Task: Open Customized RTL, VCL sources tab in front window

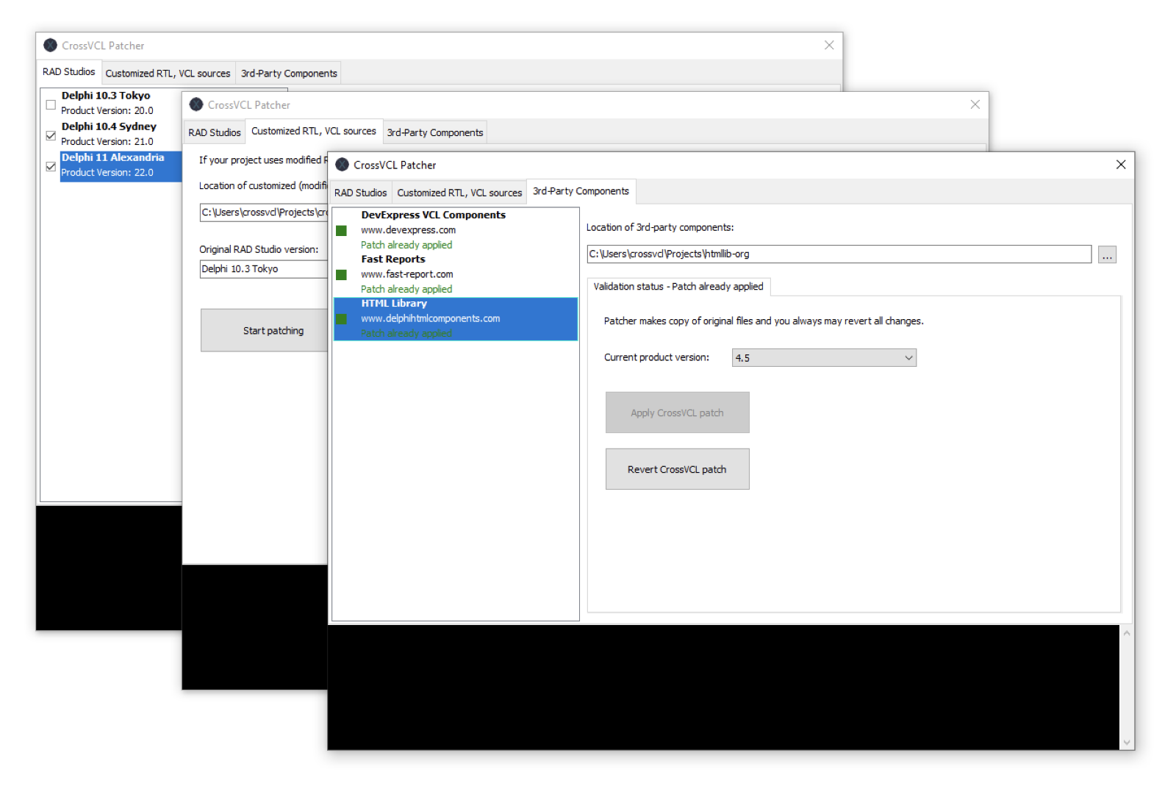Action: 459,193
